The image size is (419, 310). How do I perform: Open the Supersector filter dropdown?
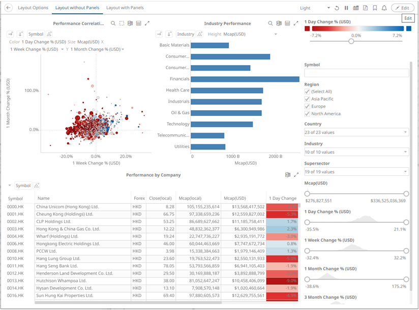356,172
